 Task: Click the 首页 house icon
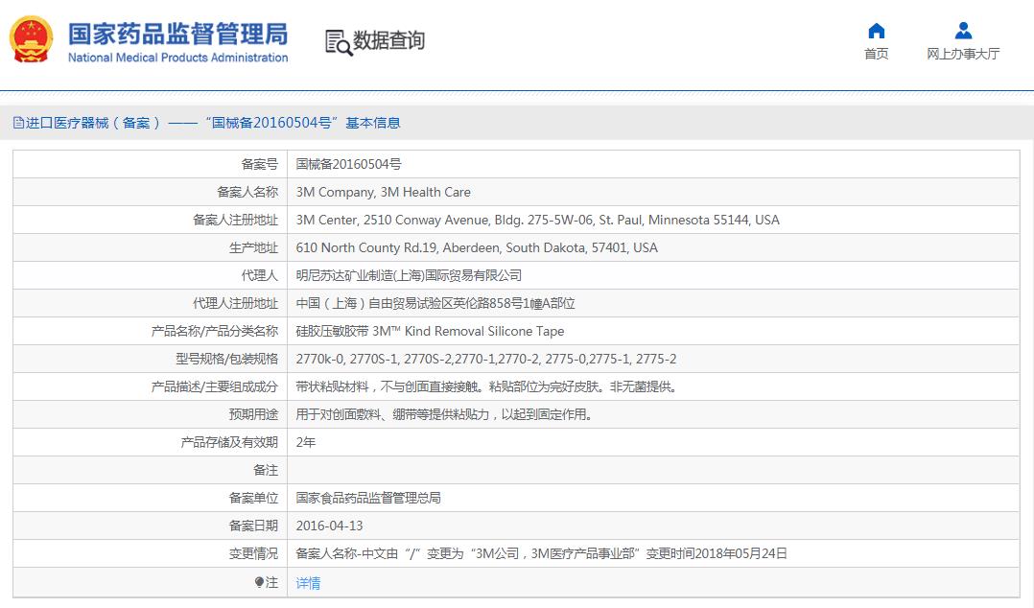coord(876,31)
